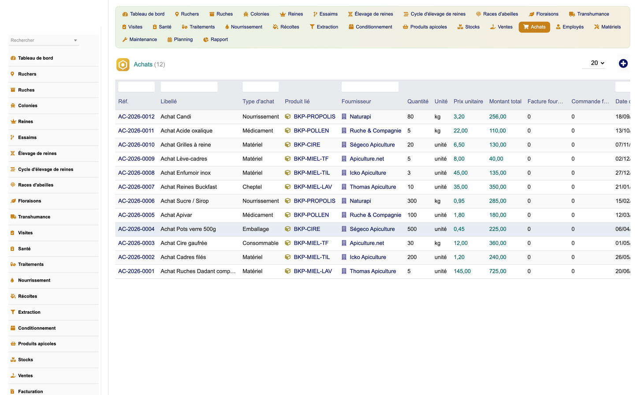Image resolution: width=637 pixels, height=395 pixels.
Task: Go to the Matériels top tab
Action: (x=607, y=27)
